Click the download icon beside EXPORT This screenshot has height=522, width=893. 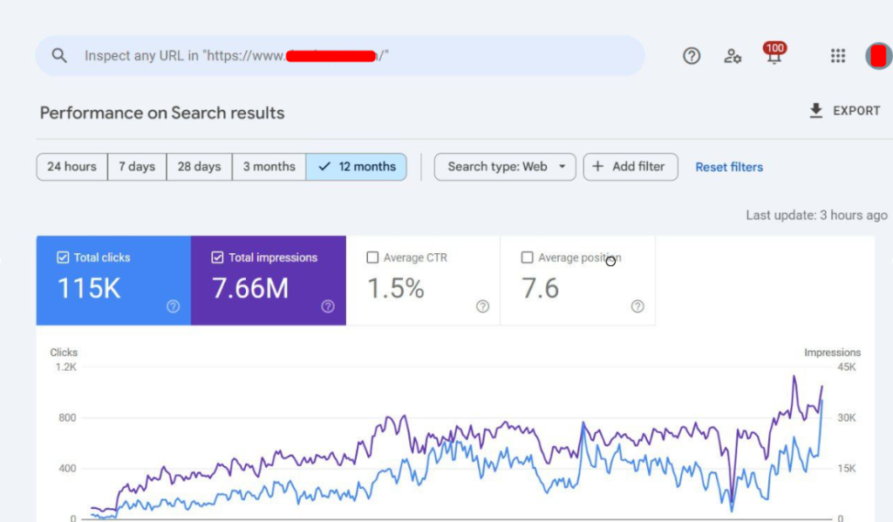[x=815, y=110]
